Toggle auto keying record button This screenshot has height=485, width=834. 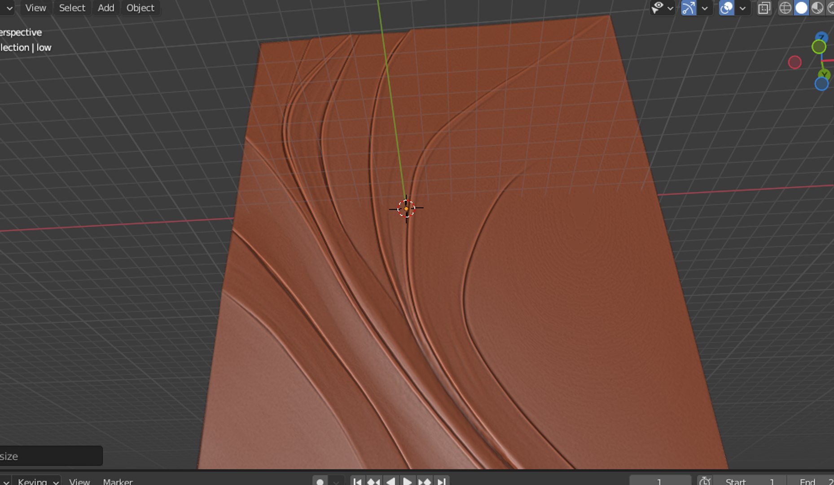coord(320,481)
